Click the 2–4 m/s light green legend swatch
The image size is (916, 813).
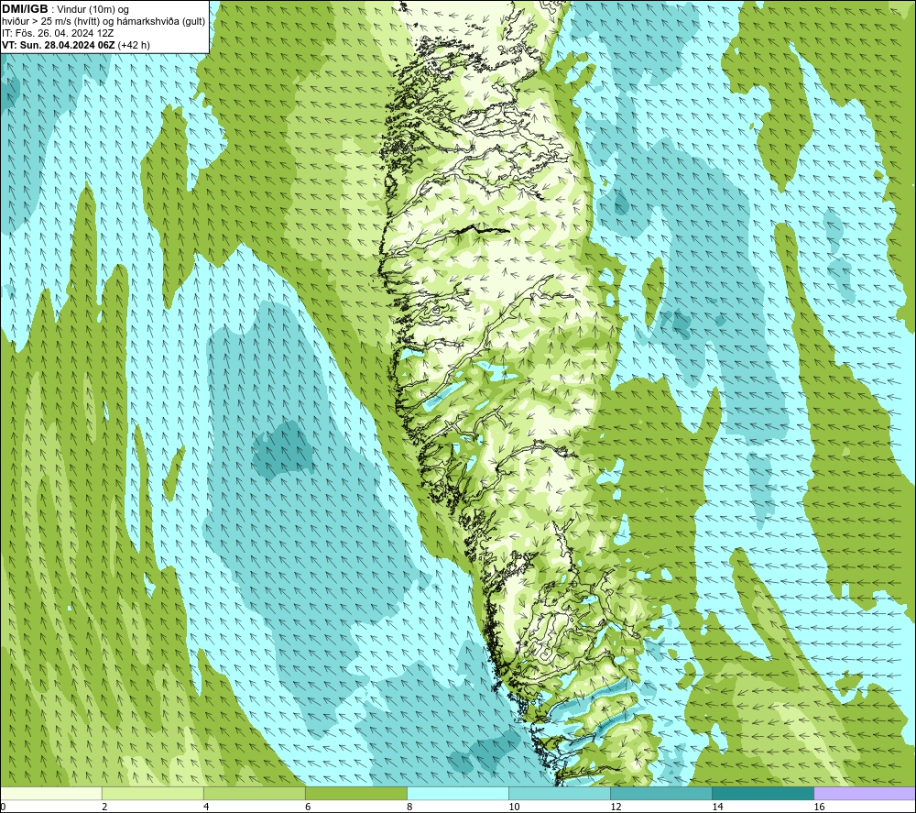pos(152,793)
